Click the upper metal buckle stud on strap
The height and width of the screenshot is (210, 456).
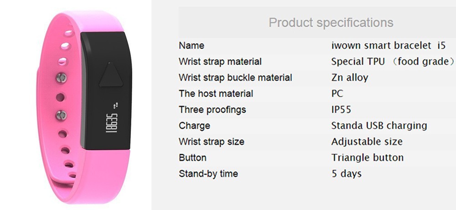click(x=60, y=78)
